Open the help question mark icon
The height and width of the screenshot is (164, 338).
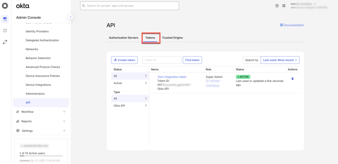click(277, 6)
